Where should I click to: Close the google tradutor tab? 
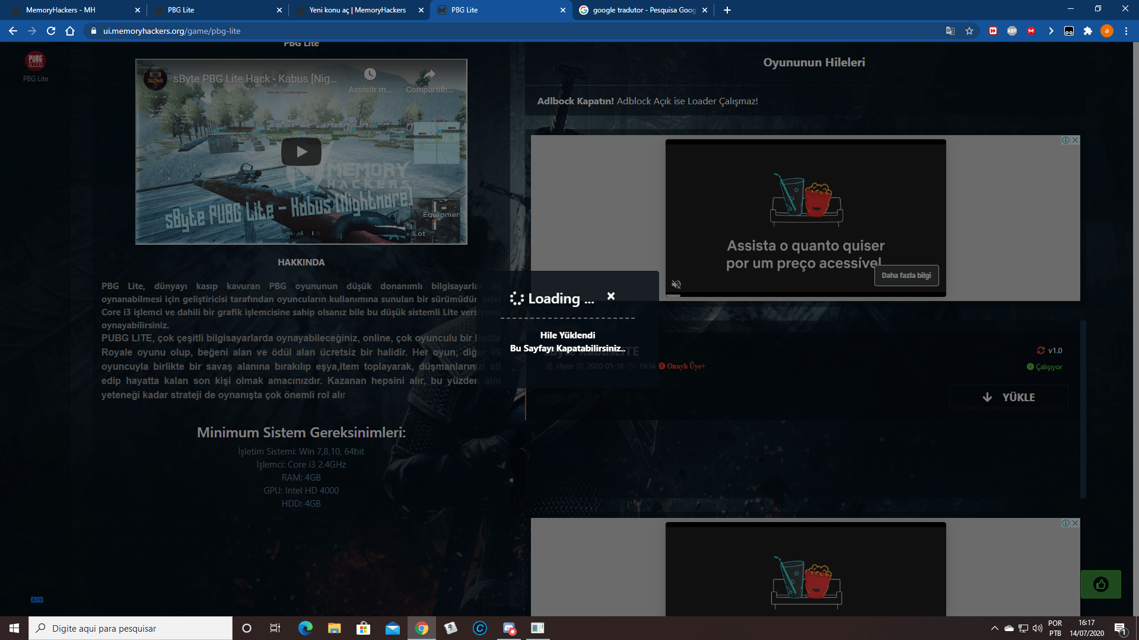(x=705, y=10)
